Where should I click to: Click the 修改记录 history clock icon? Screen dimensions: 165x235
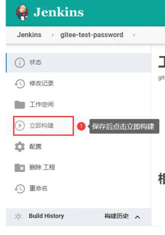coord(20,84)
